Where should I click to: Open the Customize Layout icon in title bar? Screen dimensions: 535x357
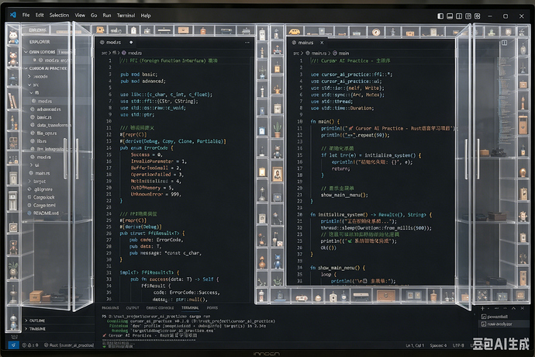tap(478, 16)
